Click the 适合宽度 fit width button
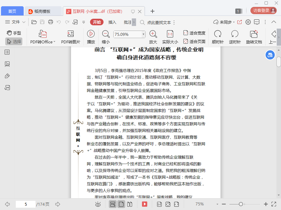The image size is (281, 210). pyautogui.click(x=194, y=33)
